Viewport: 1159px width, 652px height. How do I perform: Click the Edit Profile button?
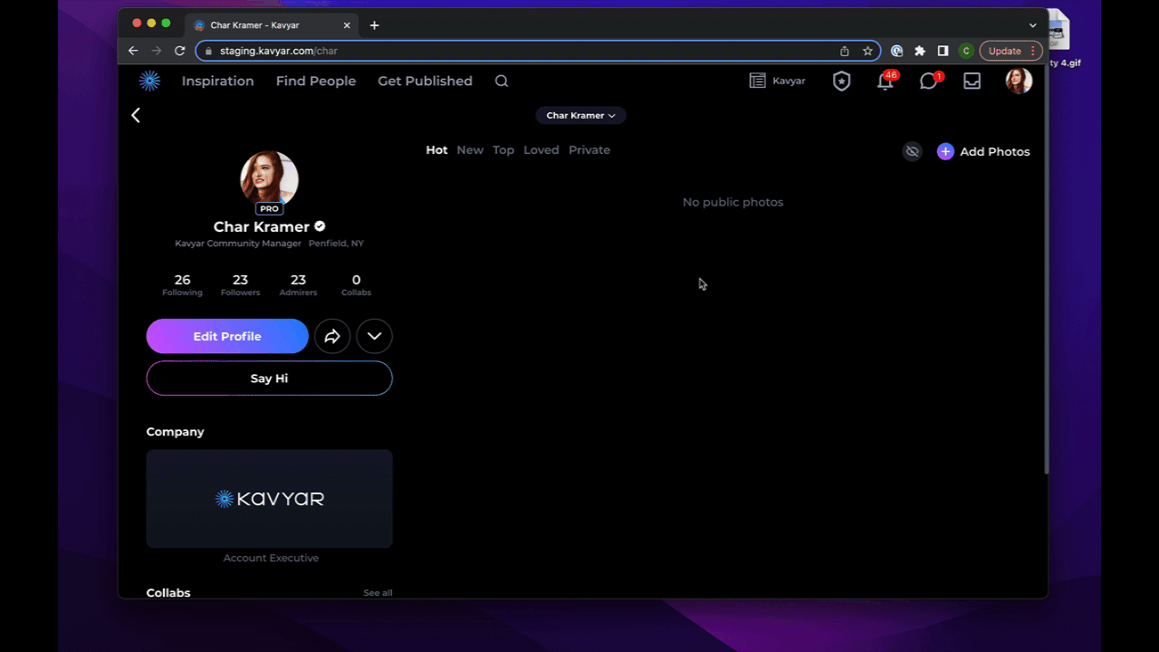(227, 336)
